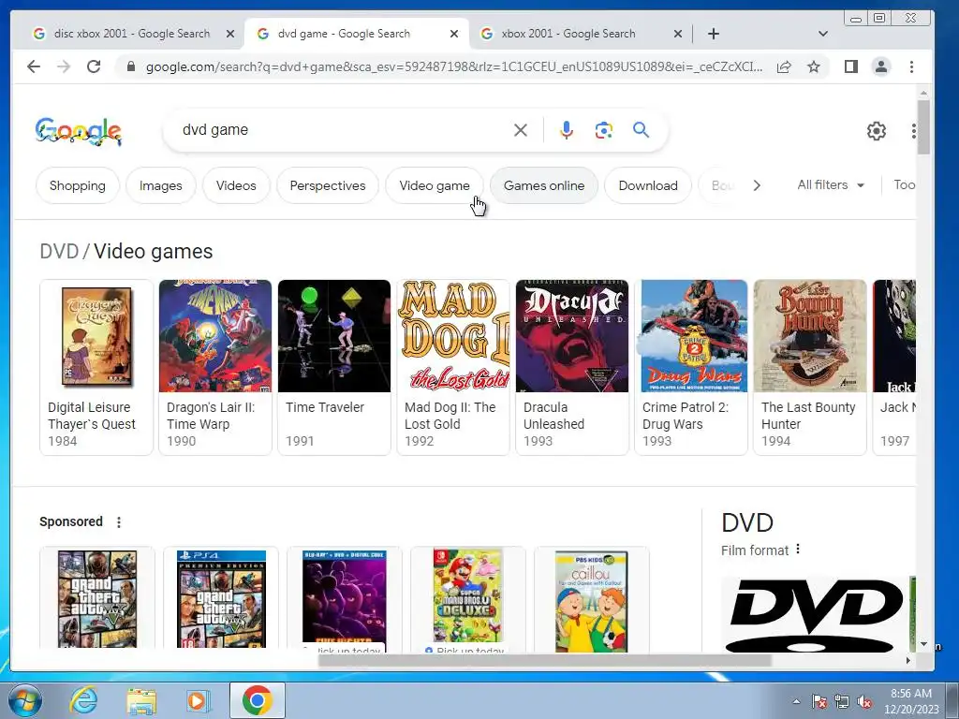Open a new tab with plus button
The width and height of the screenshot is (959, 719).
coord(713,34)
